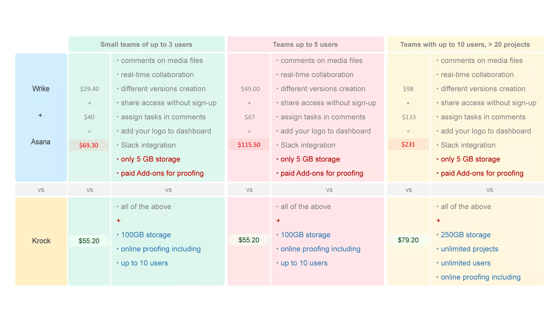Click 'different versions creation' in the small teams column
559x314 pixels.
coord(163,89)
